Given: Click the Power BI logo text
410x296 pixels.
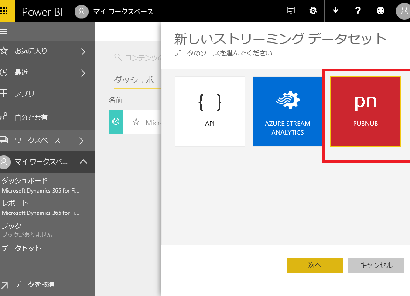Looking at the screenshot, I should coord(42,12).
